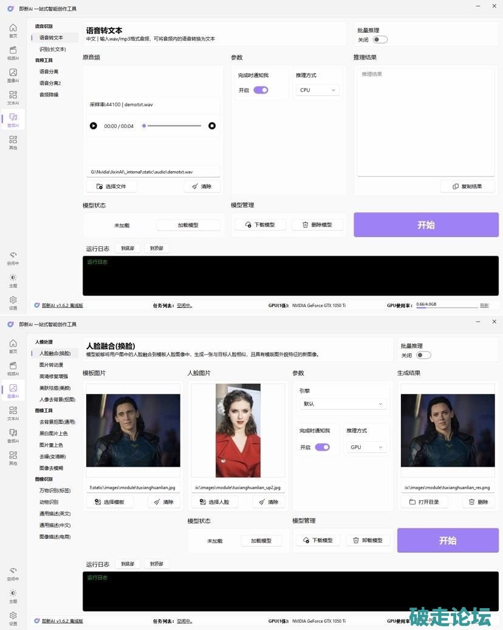Click the stop icon in audio player

point(212,126)
